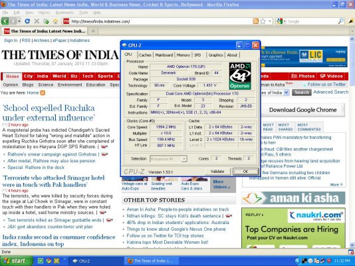Click the Firefox Forward arrow button

(x=13, y=21)
